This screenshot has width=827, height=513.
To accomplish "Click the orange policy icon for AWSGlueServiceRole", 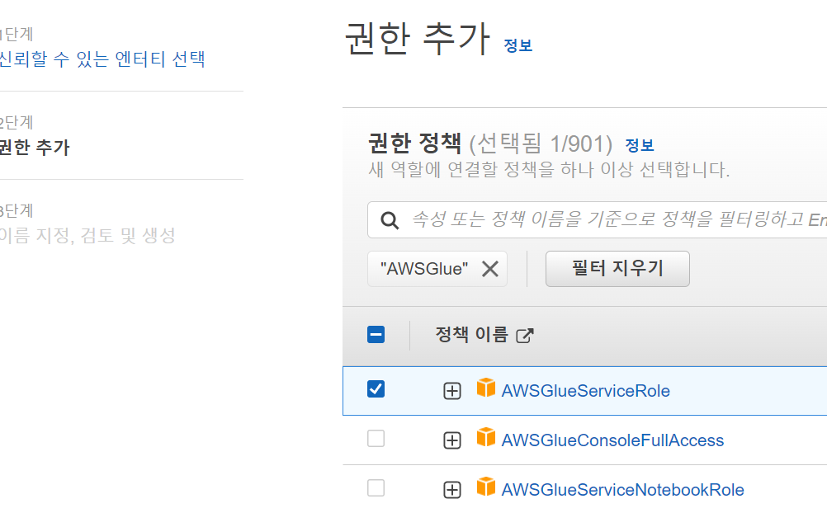I will tap(486, 388).
